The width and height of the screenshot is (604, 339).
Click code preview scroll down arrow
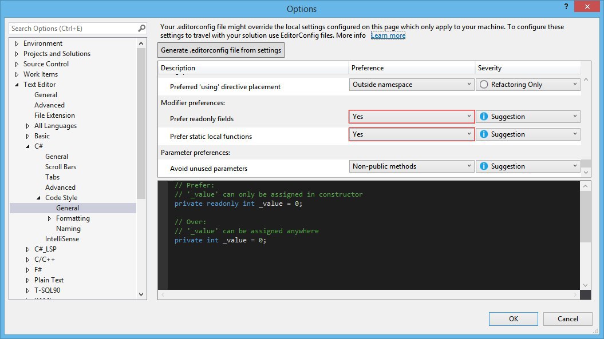click(x=586, y=285)
